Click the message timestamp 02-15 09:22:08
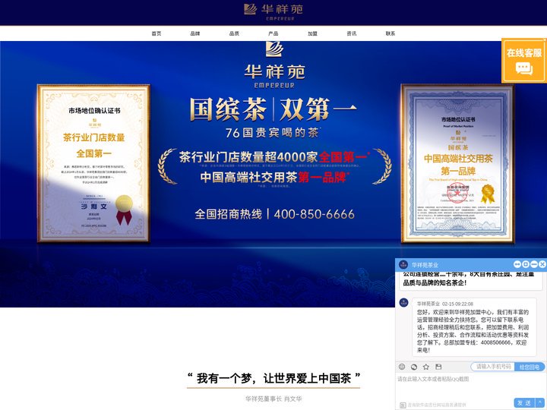Viewport: 547px width, 410px height. [457, 304]
